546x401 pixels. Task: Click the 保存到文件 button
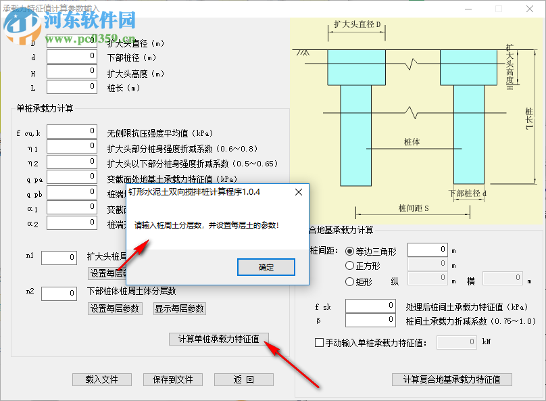(173, 379)
